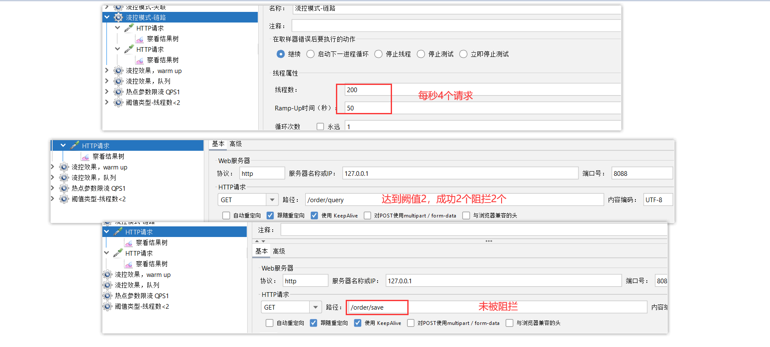Select the 继续 radio button
Screen dimensions: 770x347
click(x=280, y=54)
